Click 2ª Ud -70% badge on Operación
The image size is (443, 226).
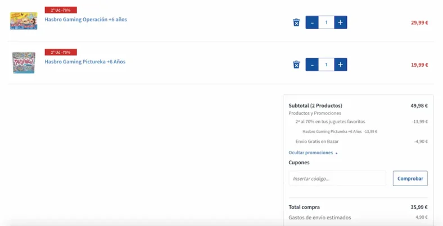click(61, 10)
